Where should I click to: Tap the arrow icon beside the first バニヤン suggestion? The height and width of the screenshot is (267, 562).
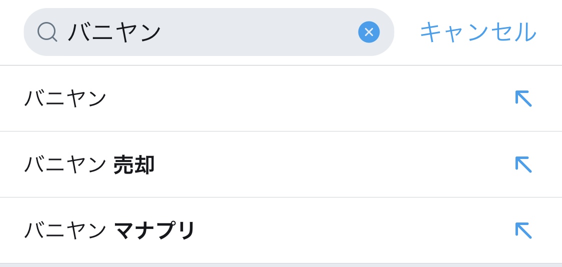(x=523, y=98)
